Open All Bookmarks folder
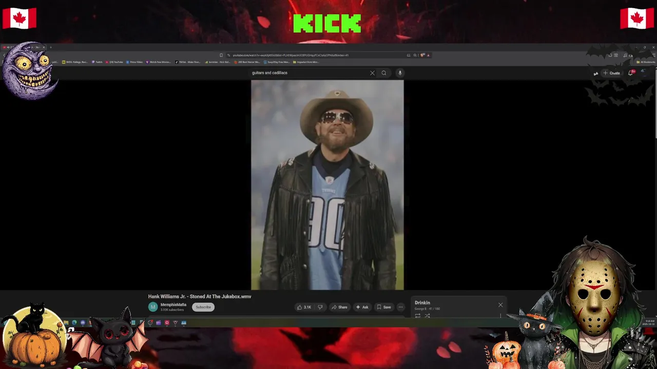 [647, 62]
